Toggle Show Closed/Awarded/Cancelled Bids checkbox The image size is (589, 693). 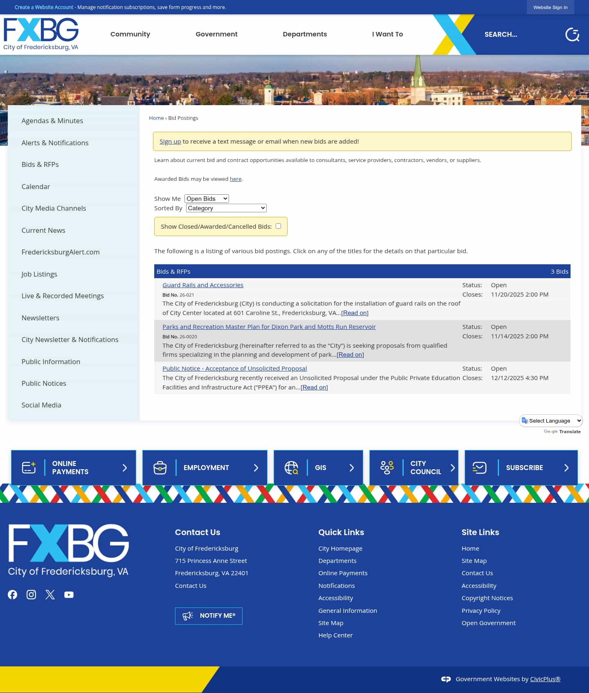click(x=279, y=226)
